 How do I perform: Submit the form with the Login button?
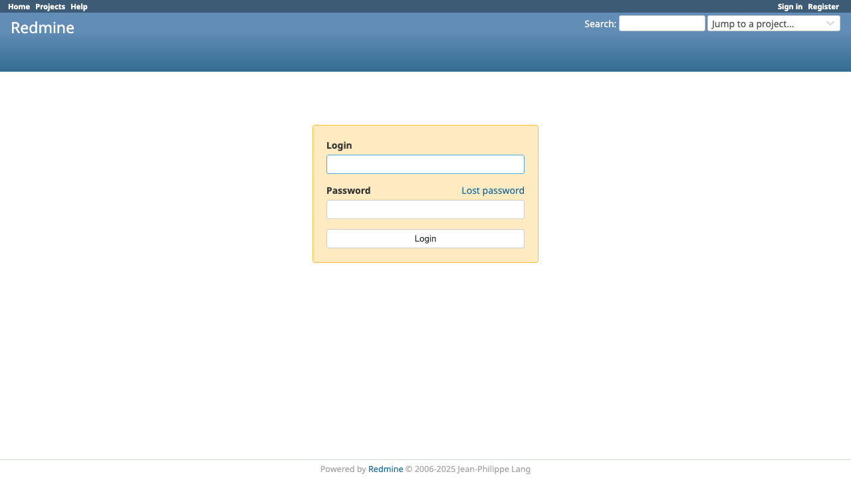[x=425, y=238]
